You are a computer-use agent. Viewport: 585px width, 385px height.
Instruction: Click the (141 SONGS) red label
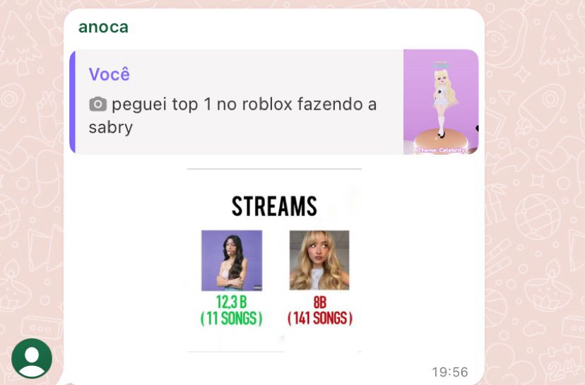320,319
